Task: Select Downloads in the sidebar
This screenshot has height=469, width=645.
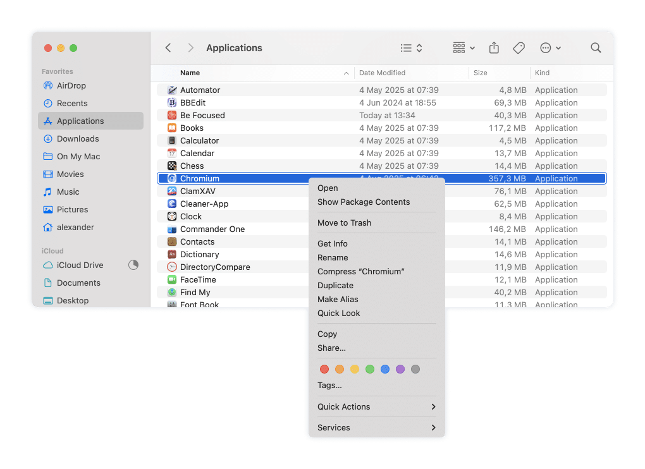Action: [x=90, y=138]
